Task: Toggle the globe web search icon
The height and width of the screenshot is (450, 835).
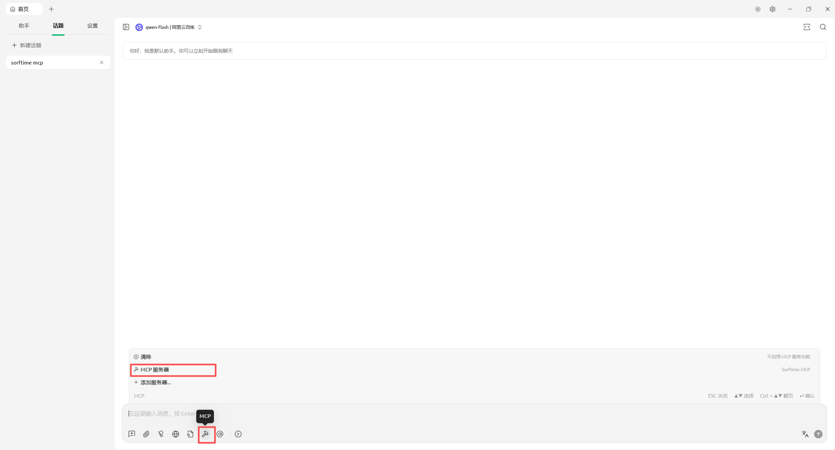Action: pyautogui.click(x=176, y=434)
